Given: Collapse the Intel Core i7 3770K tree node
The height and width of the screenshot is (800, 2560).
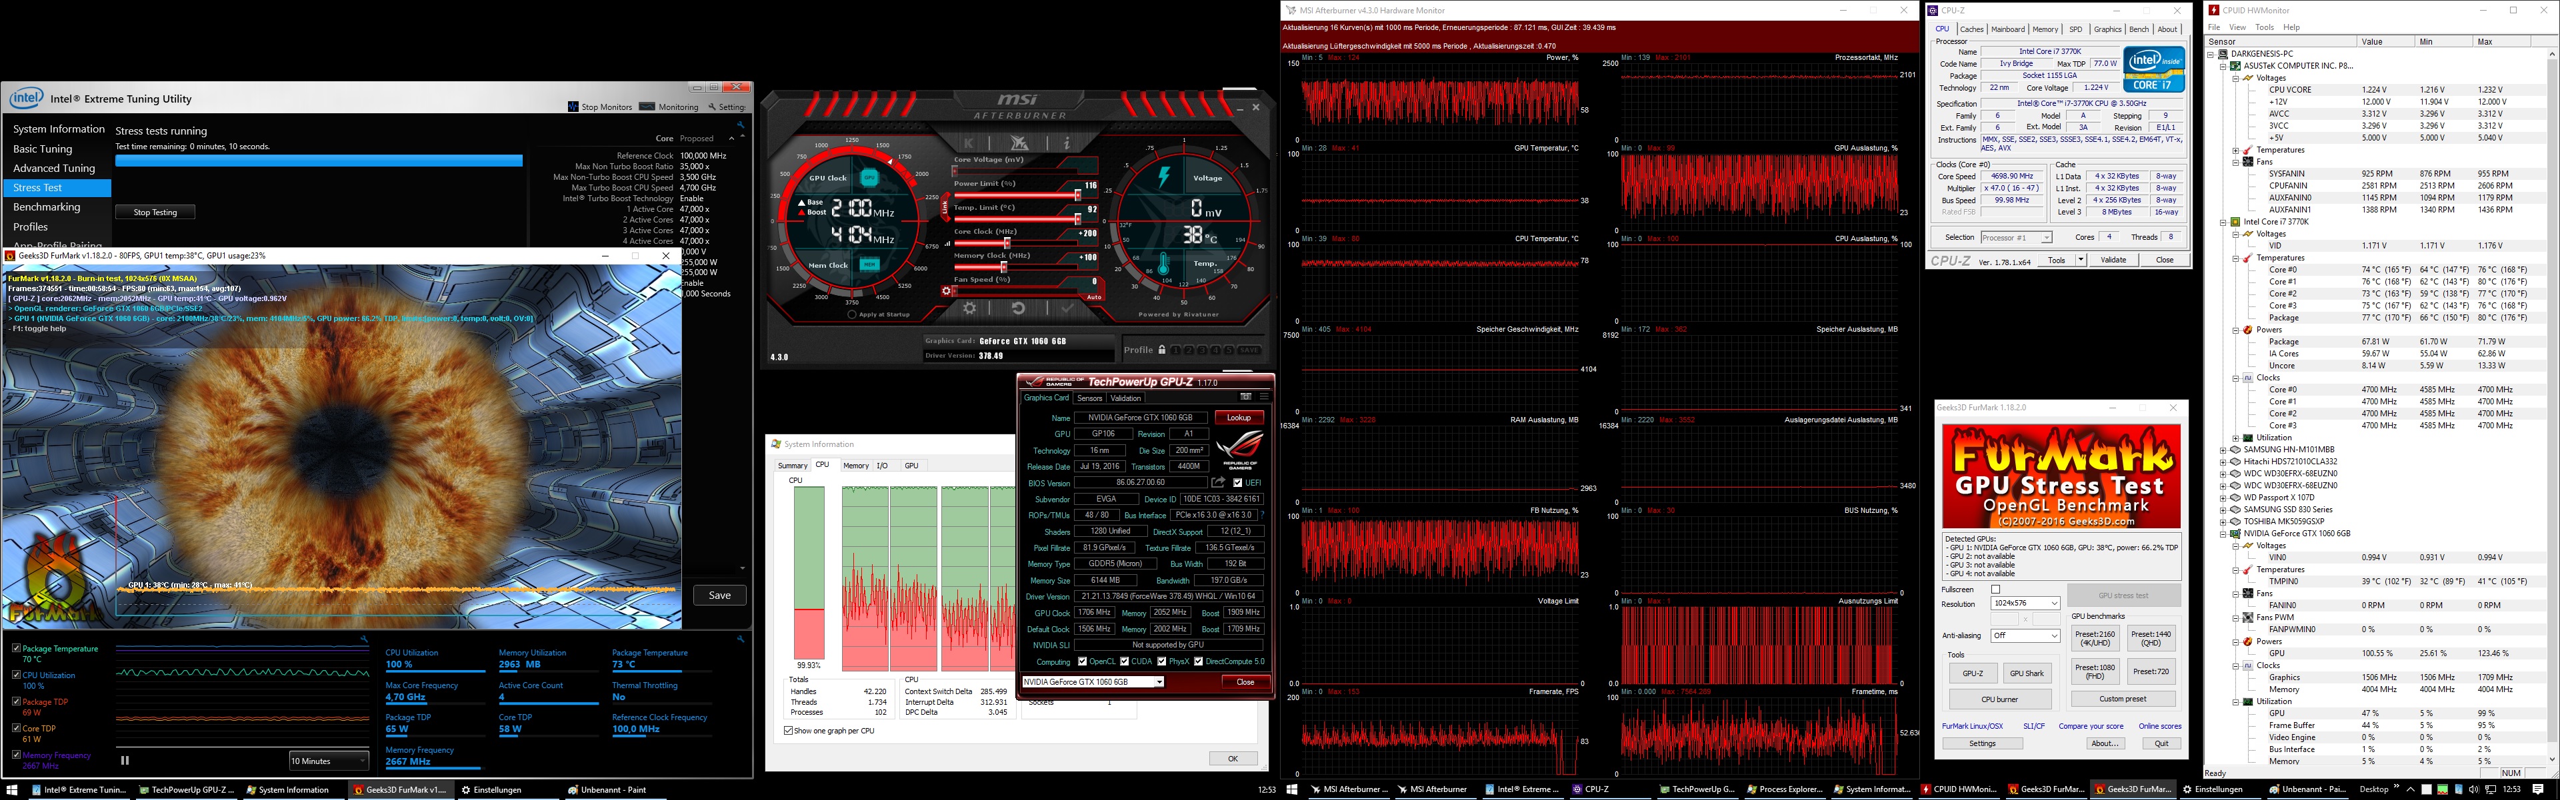Looking at the screenshot, I should pyautogui.click(x=2223, y=222).
